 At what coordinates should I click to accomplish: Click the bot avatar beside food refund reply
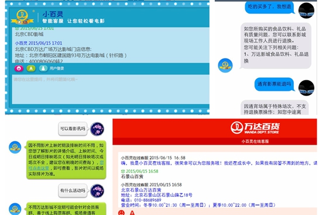[225, 66]
